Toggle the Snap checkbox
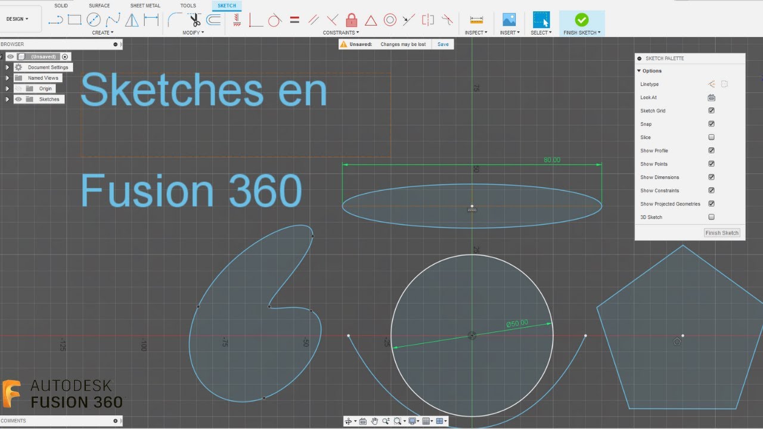Screen dimensions: 763x429 [x=711, y=124]
